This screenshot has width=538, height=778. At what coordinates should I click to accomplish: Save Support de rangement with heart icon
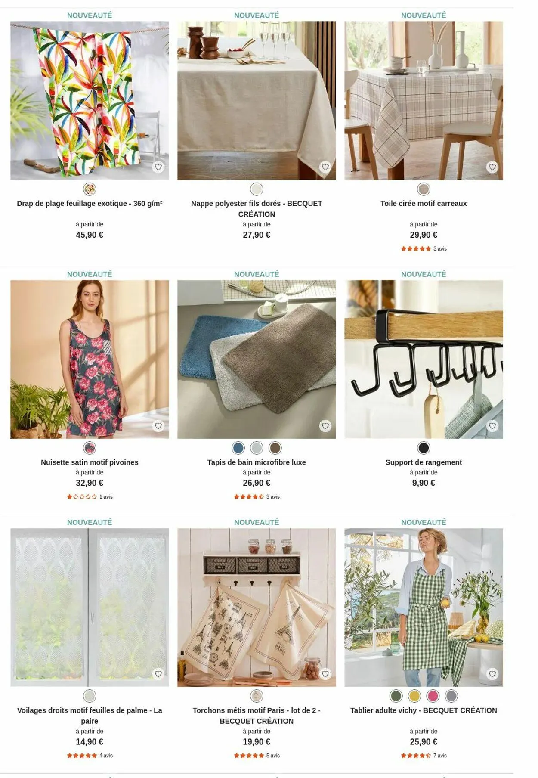[492, 426]
